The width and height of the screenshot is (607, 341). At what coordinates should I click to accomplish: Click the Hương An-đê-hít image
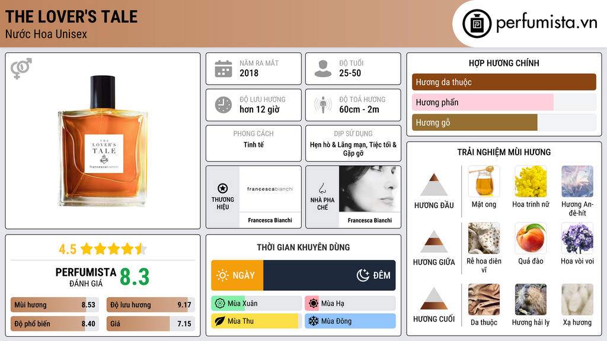click(577, 181)
